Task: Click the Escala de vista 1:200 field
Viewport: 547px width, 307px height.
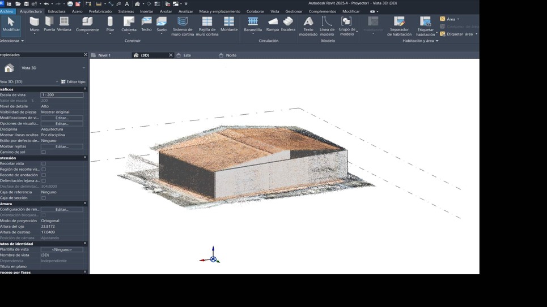Action: pyautogui.click(x=62, y=94)
